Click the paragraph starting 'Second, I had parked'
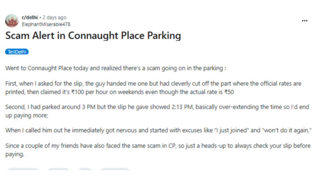The width and height of the screenshot is (313, 176). 157,111
